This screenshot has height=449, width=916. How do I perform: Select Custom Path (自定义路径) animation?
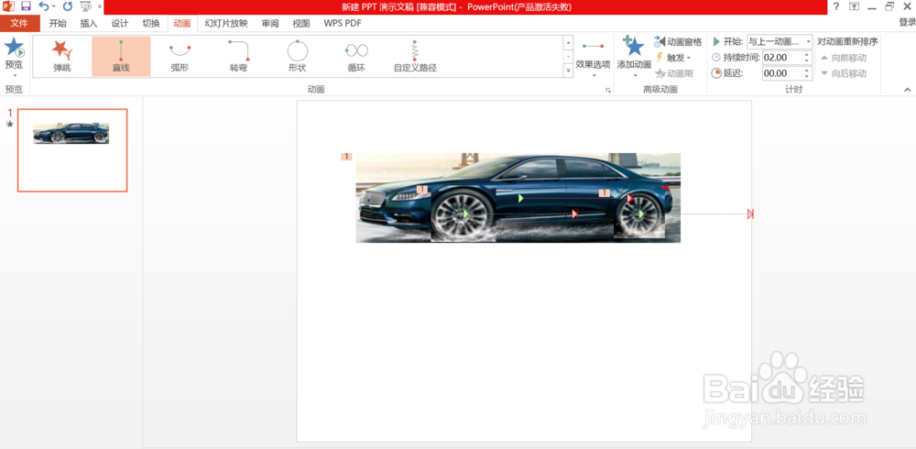pos(415,57)
